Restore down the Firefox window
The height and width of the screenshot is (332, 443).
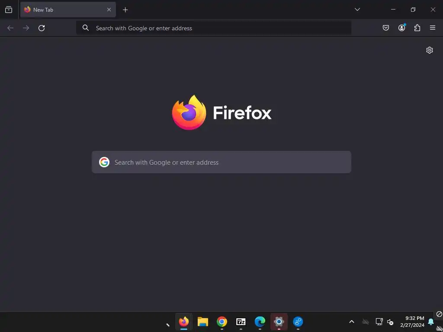coord(413,10)
